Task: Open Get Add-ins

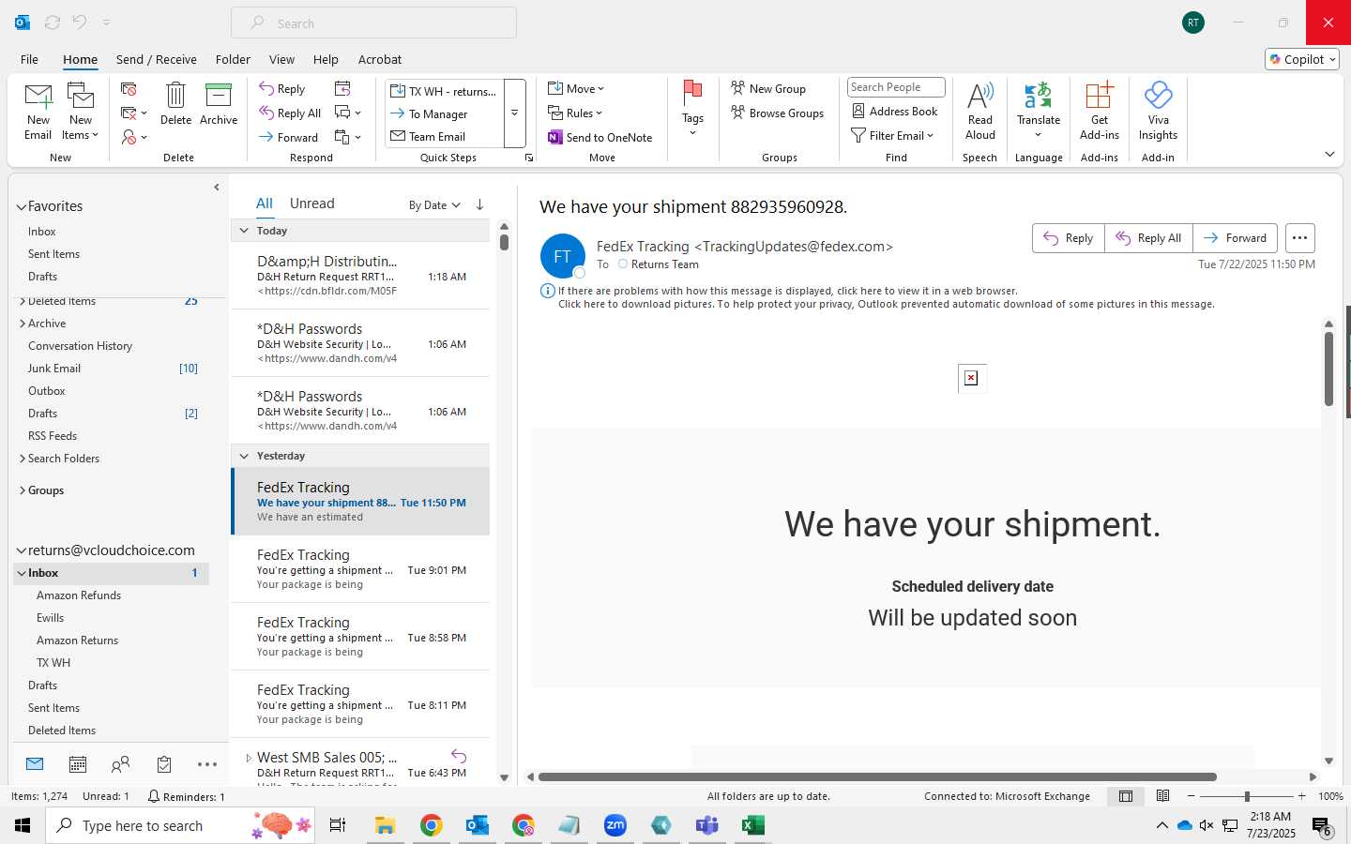Action: 1099,112
